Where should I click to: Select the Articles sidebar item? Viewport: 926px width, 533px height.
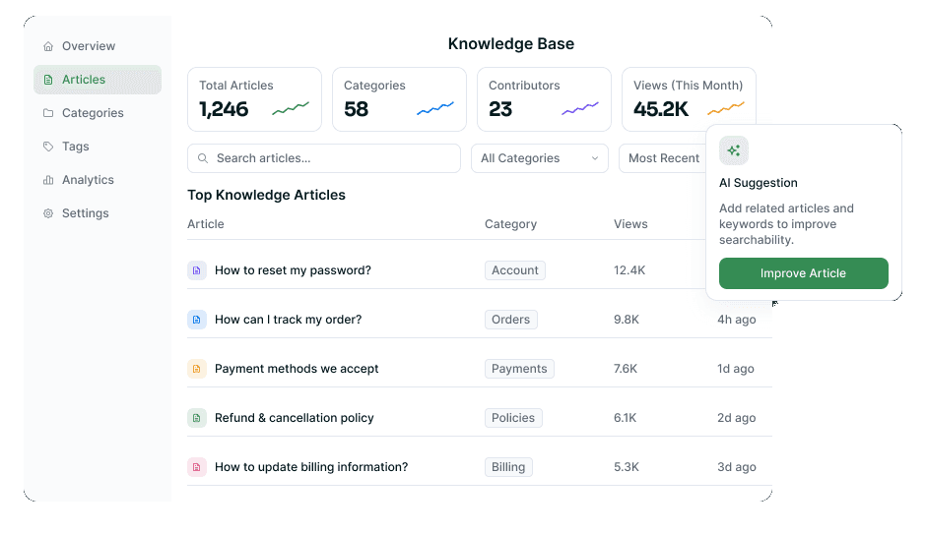point(98,80)
